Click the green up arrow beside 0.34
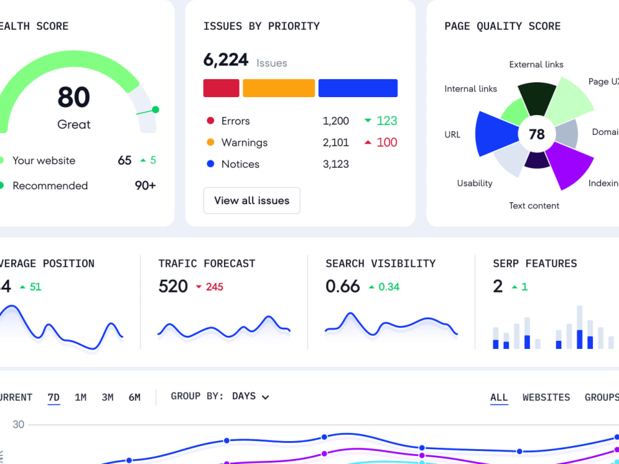Screen dimensions: 619x464 click(x=371, y=287)
